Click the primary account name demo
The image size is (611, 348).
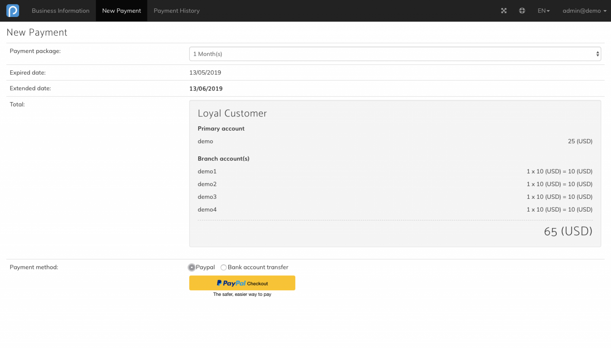(x=205, y=141)
